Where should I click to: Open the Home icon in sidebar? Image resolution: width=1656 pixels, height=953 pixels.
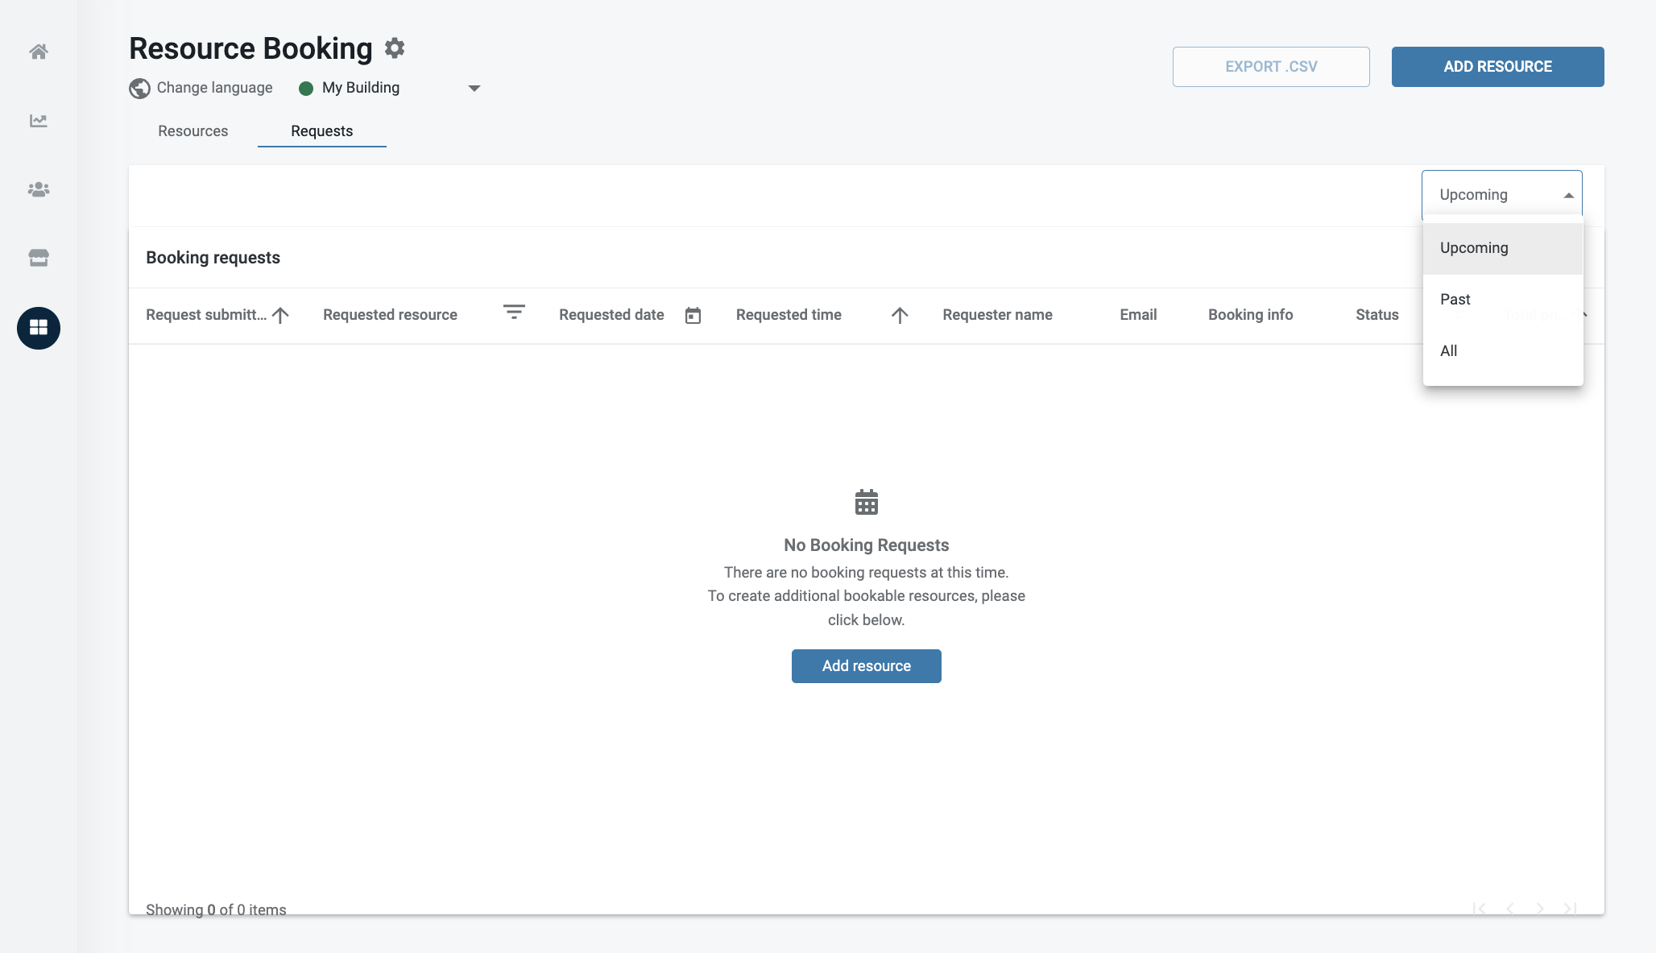point(39,52)
